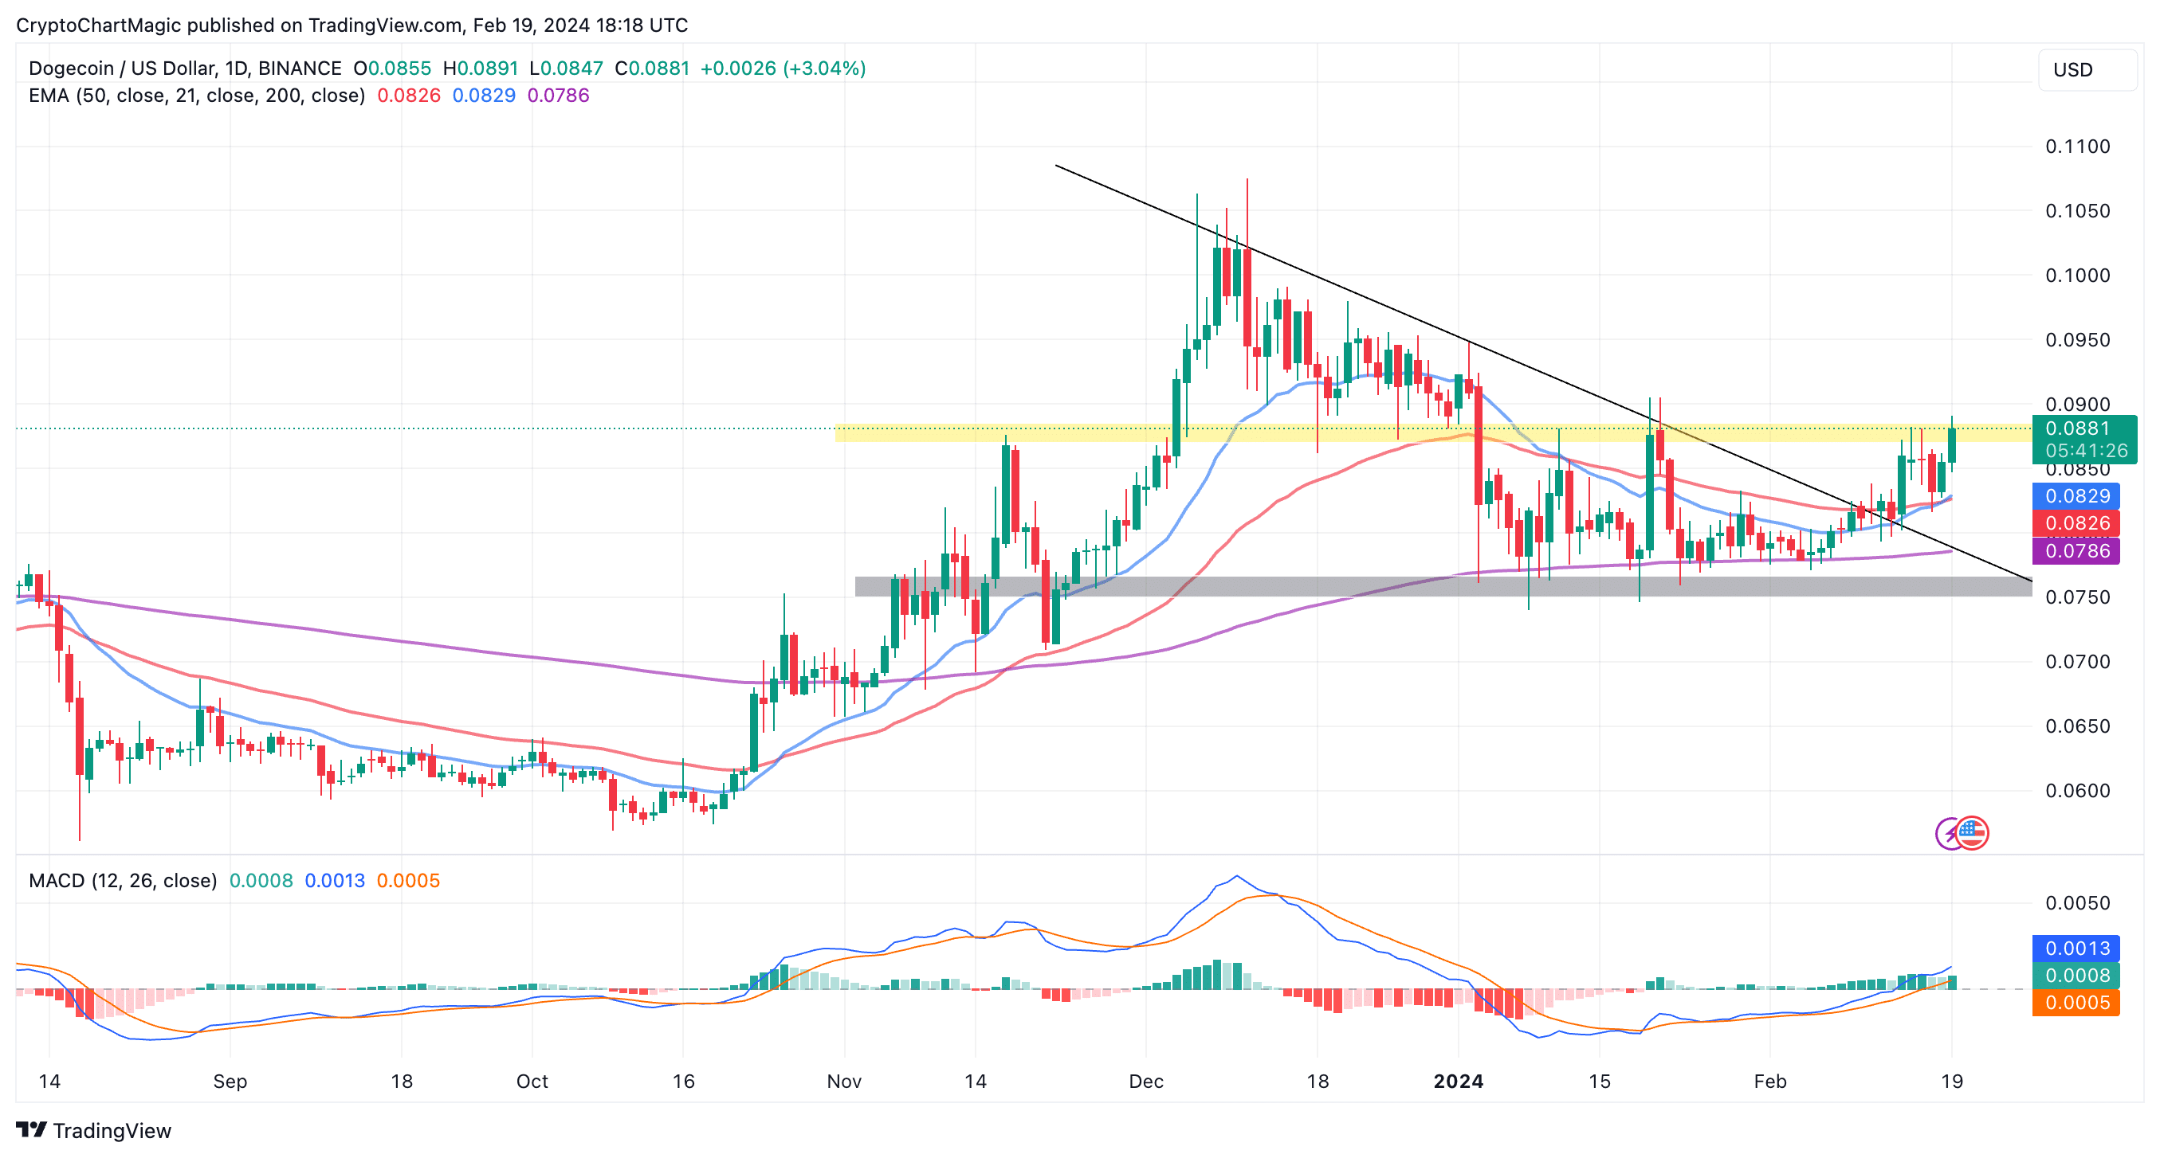Click the EMA (50, close, 21, close, 200, close) legend
2160x1158 pixels.
[197, 96]
